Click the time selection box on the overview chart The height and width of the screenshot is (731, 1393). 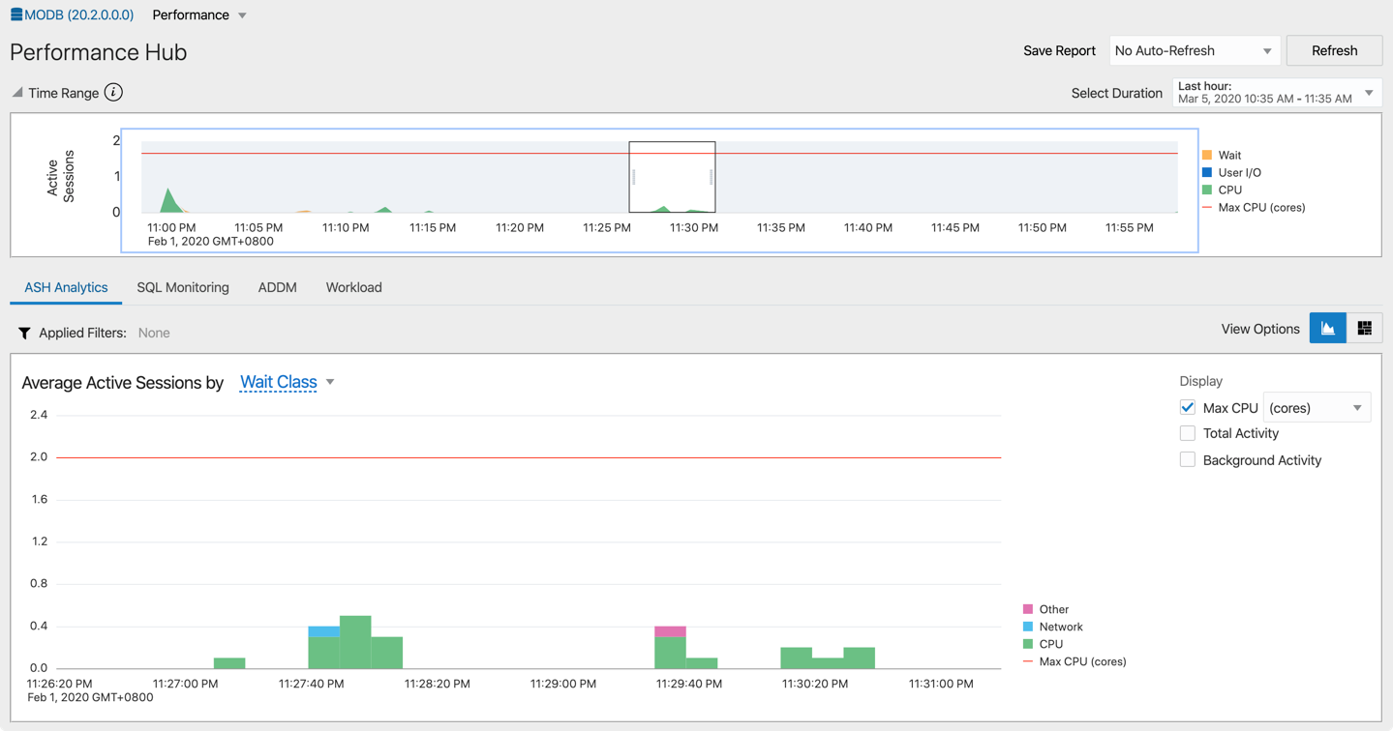click(672, 177)
